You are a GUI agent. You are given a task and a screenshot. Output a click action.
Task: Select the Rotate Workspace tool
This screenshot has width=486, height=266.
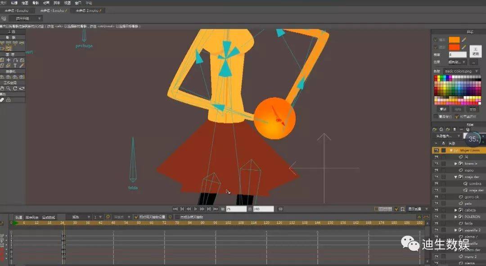[x=15, y=89]
